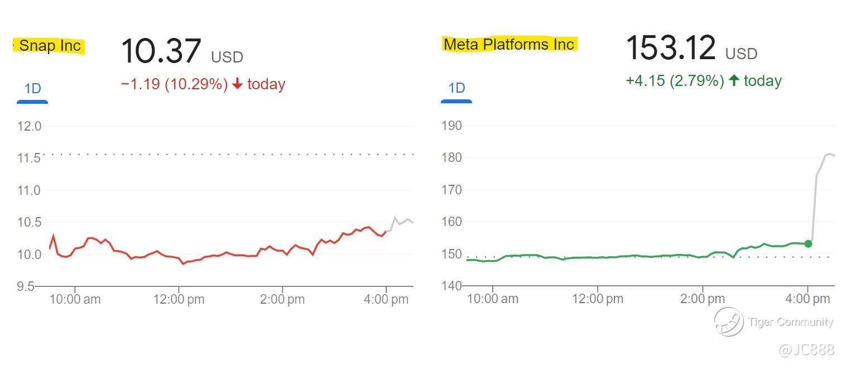The image size is (851, 369).
Task: Click the @JC888 username watermark
Action: click(806, 350)
